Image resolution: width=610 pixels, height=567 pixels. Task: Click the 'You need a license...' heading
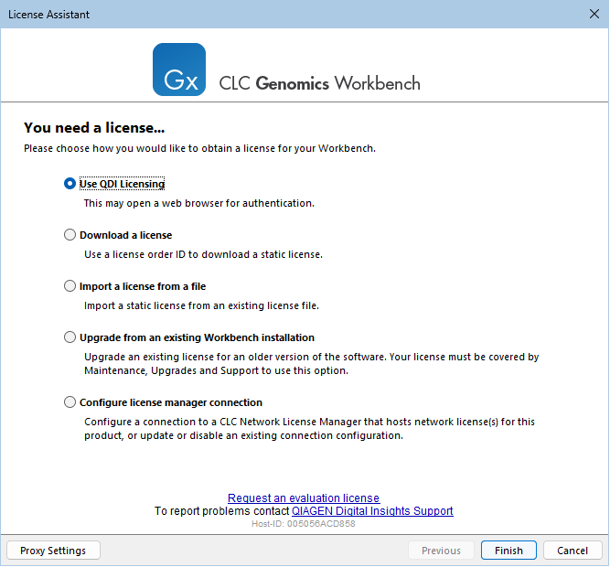click(94, 127)
